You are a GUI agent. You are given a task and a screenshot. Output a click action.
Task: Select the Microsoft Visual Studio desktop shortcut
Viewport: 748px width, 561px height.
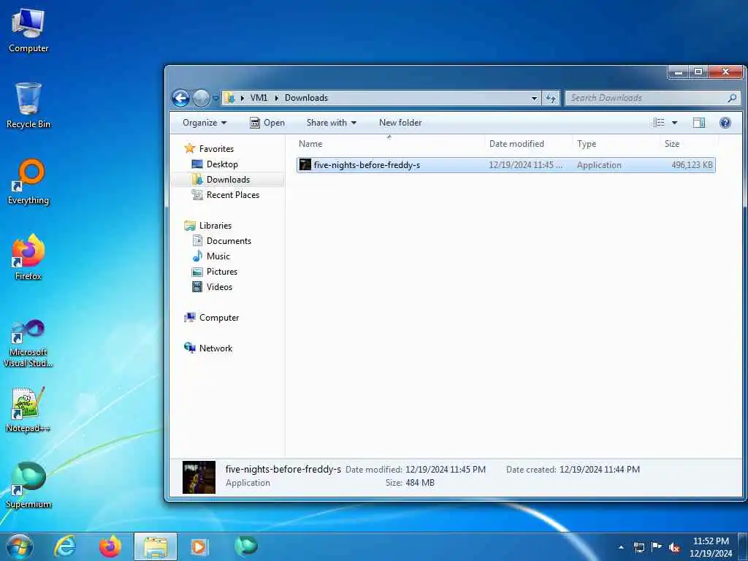pyautogui.click(x=28, y=343)
